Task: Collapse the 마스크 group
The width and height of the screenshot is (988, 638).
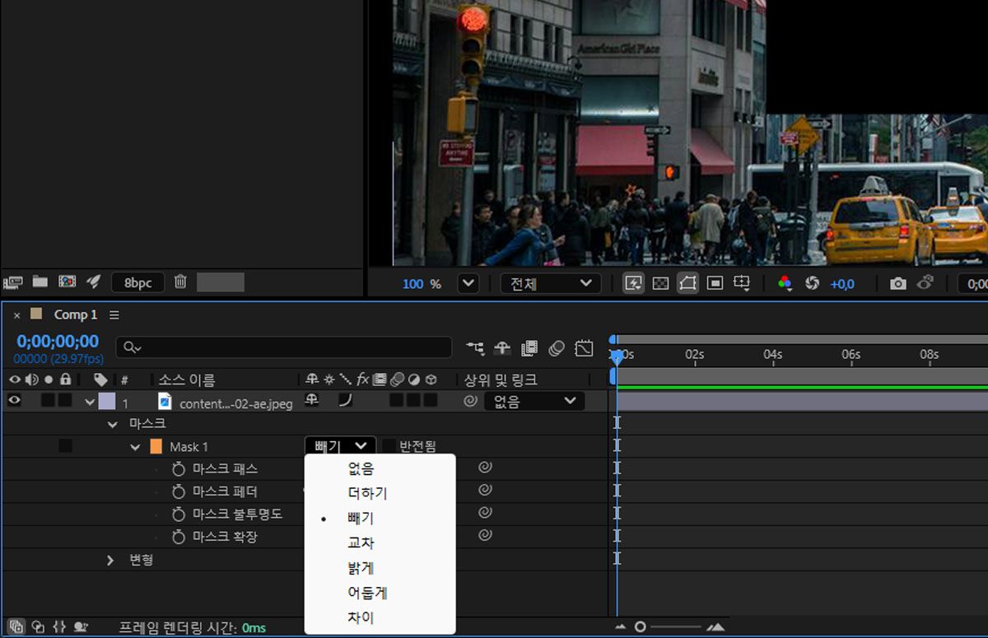Action: click(113, 424)
